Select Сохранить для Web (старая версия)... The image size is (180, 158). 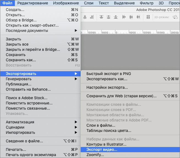click(130, 96)
